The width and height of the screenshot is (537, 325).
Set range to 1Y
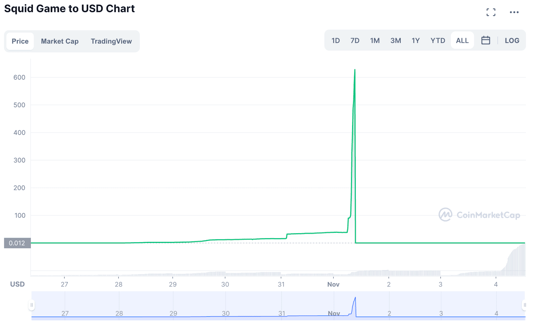pyautogui.click(x=416, y=41)
